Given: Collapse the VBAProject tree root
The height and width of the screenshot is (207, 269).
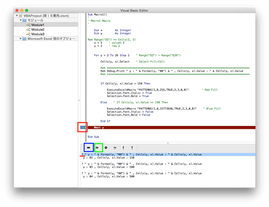Looking at the screenshot, I should 17,16.
